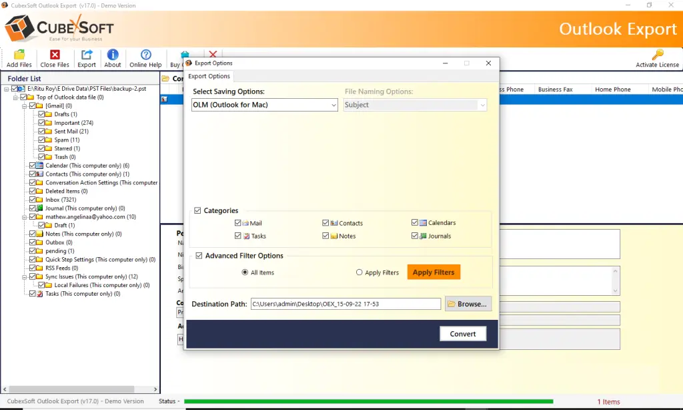Click the Notes category icon in dialog
683x410 pixels.
pos(334,236)
